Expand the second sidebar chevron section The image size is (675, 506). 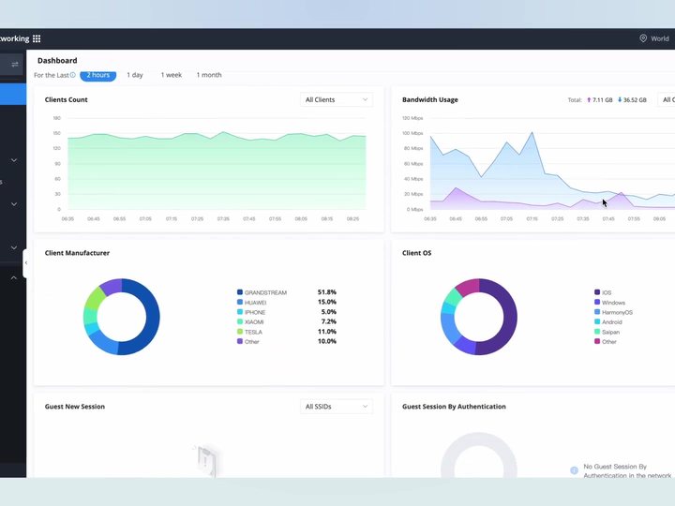coord(14,204)
